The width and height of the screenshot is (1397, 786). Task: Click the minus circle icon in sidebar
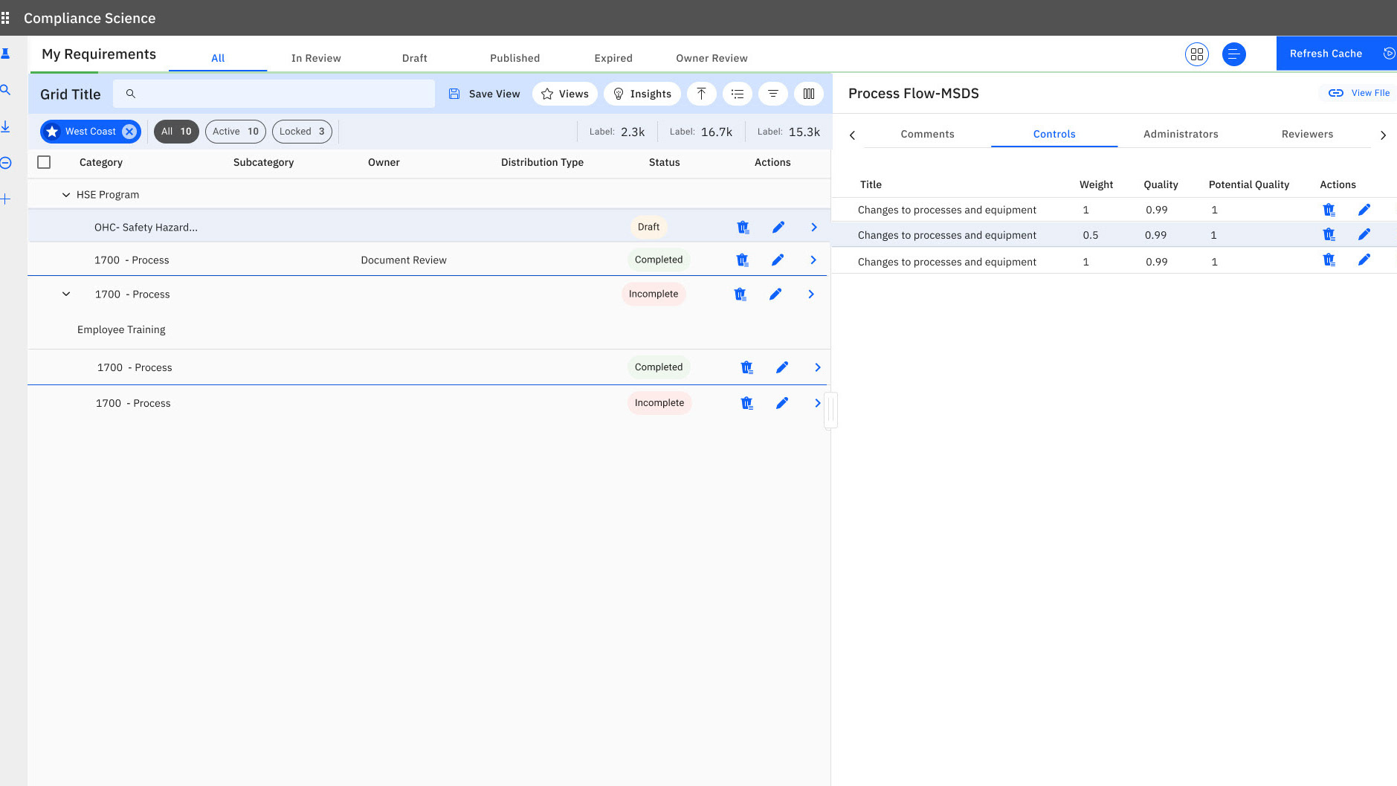tap(5, 163)
